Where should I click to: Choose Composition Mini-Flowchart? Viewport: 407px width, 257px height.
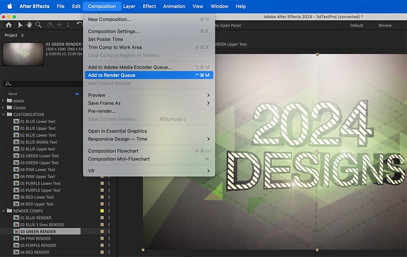point(149,159)
